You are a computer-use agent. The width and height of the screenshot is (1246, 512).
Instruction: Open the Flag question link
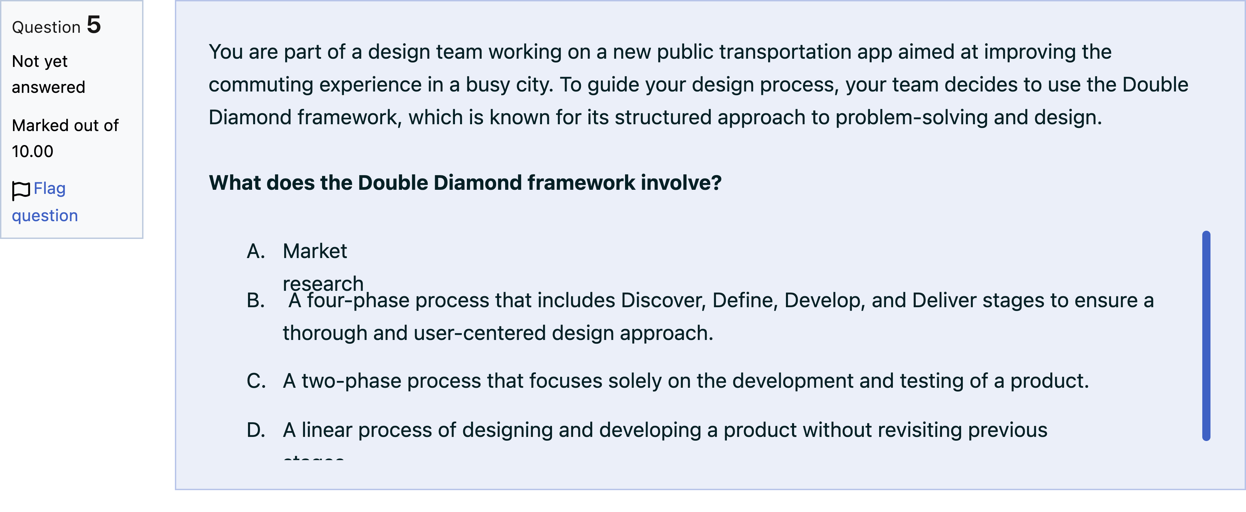tap(44, 202)
